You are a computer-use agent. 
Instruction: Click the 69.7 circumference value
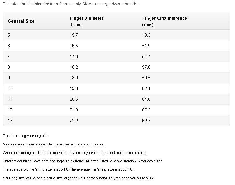click(x=146, y=121)
